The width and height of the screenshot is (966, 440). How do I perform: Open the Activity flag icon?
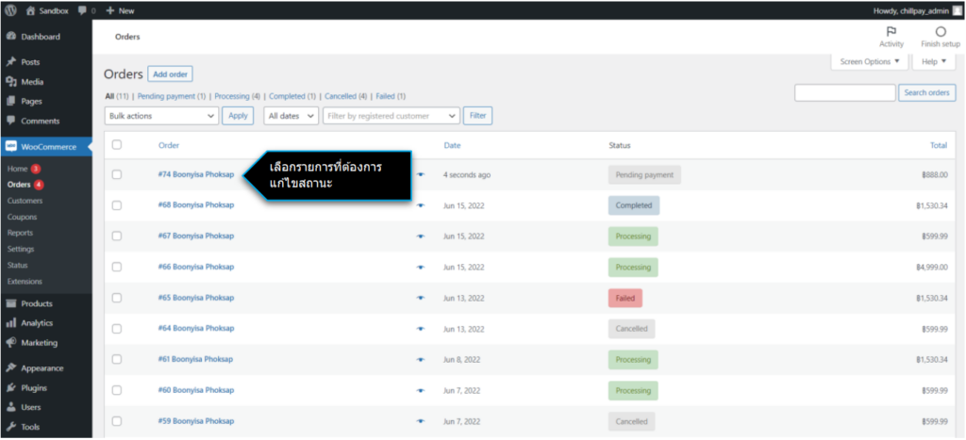pyautogui.click(x=891, y=32)
